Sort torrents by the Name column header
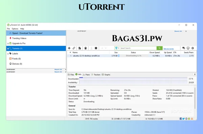Viewport: 203px width, 134px height. [90, 52]
